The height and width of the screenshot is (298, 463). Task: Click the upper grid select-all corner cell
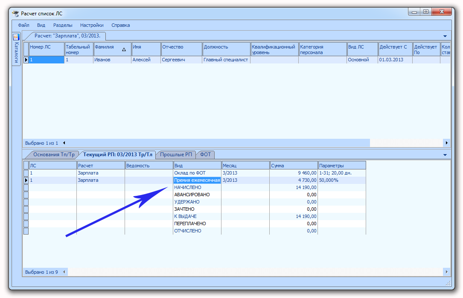pos(26,49)
